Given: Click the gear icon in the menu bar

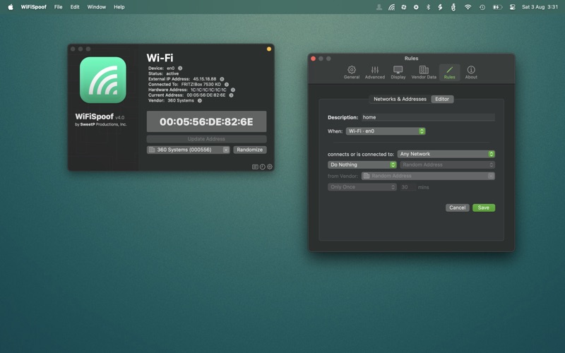Looking at the screenshot, I should coord(416,7).
